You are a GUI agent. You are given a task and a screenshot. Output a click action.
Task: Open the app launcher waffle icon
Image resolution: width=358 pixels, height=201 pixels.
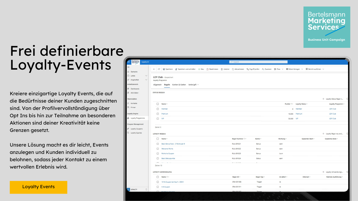point(128,62)
